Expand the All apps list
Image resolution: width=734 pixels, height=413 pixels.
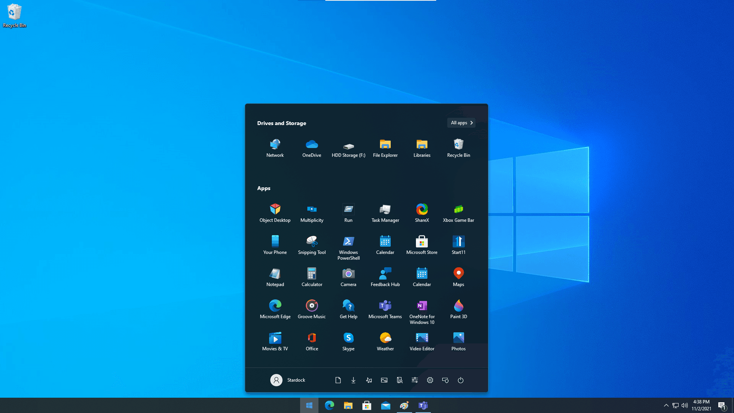461,123
